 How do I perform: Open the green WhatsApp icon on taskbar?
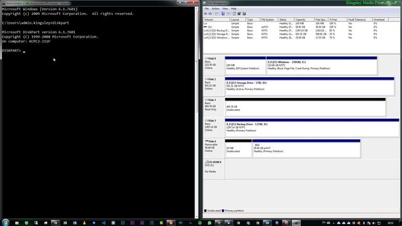point(209,223)
